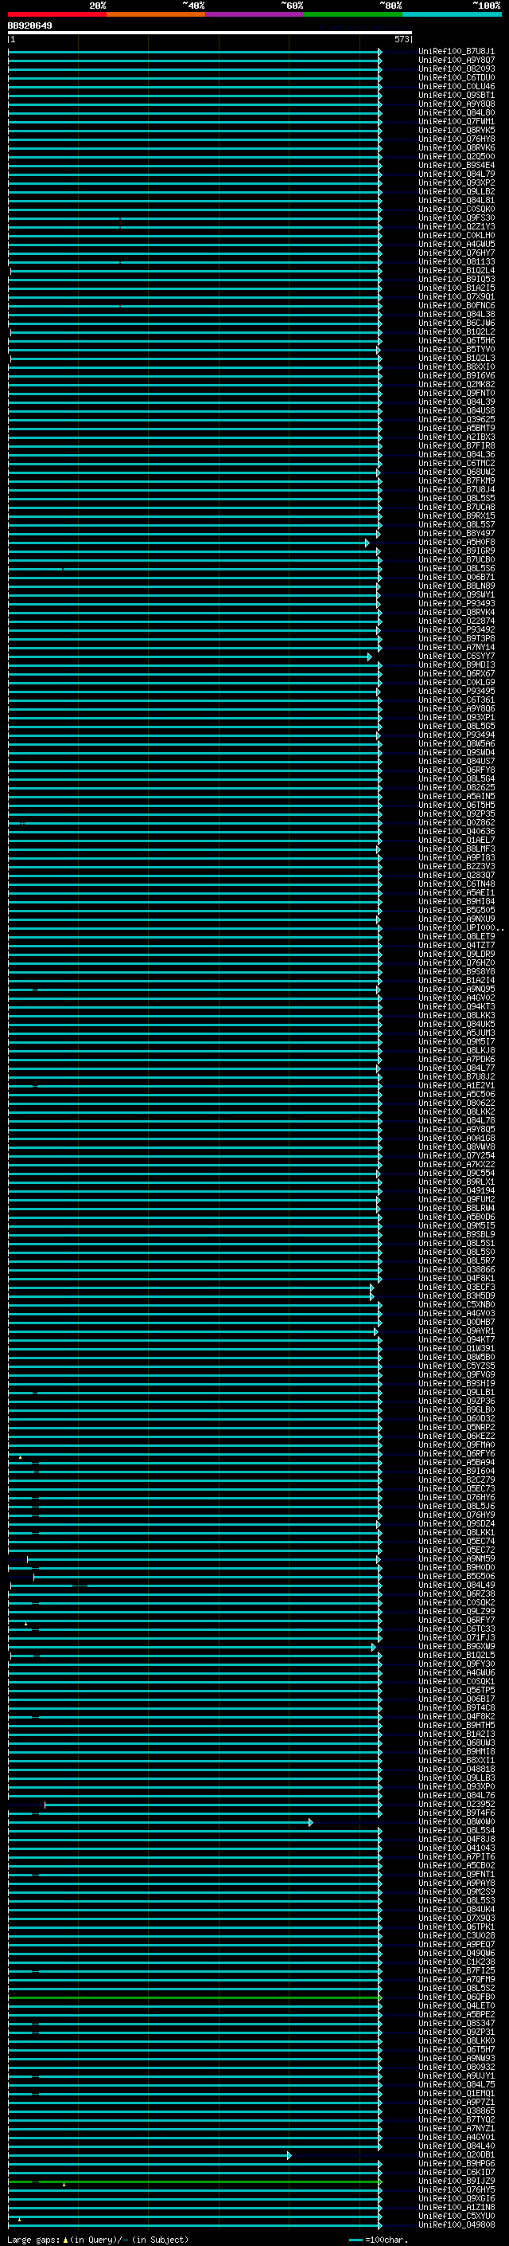
Task: Select hit UniRef100_B9S4E4
Action: [x=457, y=165]
